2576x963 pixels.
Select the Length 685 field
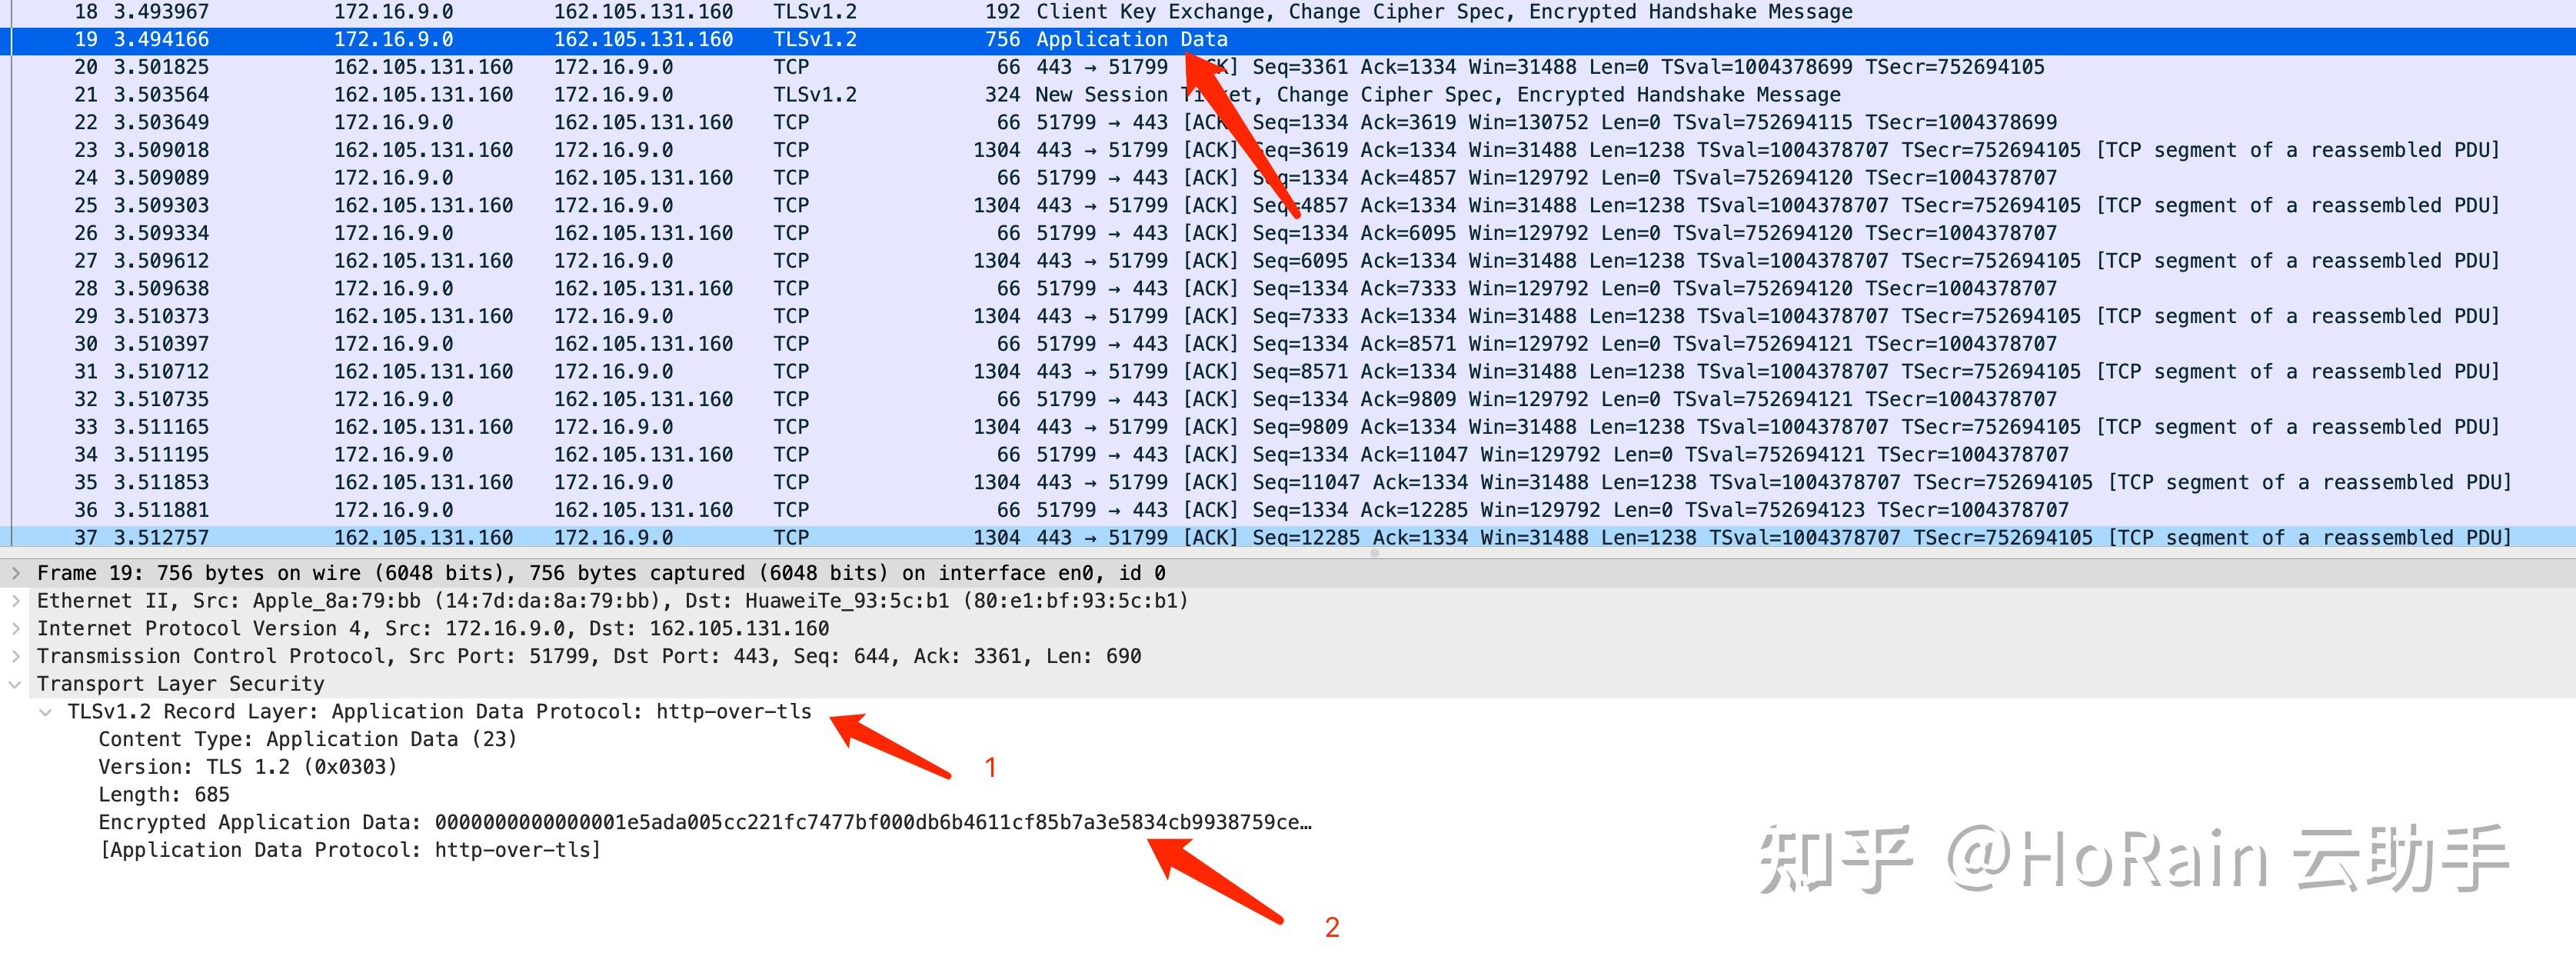[163, 795]
